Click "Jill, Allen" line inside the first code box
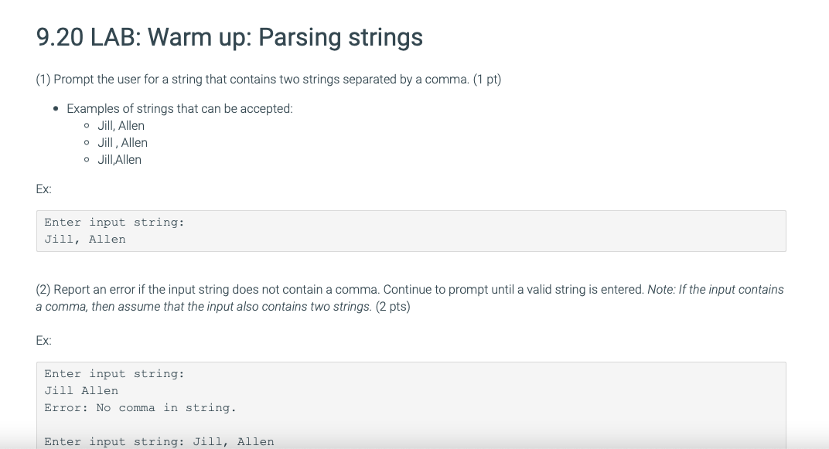This screenshot has height=449, width=829. [x=85, y=240]
